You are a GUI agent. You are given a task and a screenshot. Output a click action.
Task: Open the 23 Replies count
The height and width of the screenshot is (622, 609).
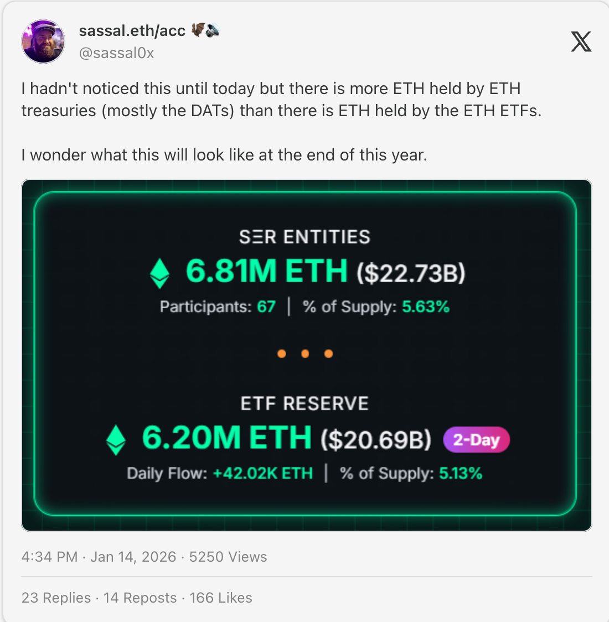56,598
